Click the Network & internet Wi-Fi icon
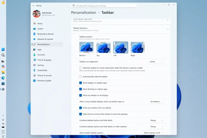 pos(34,39)
